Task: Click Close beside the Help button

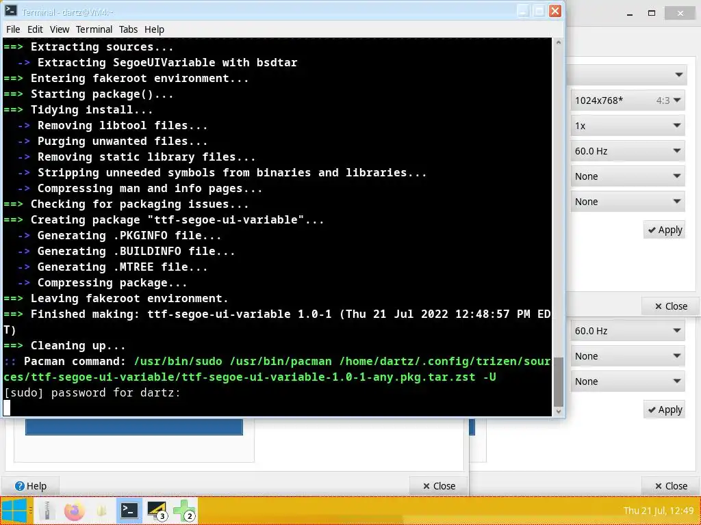Action: tap(439, 486)
